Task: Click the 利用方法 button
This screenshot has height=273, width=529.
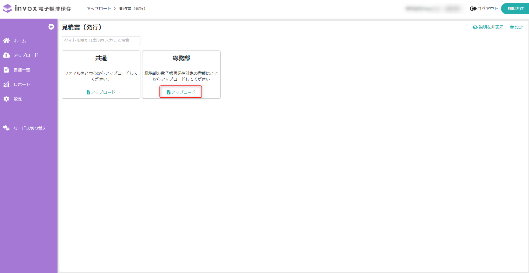Action: (515, 9)
